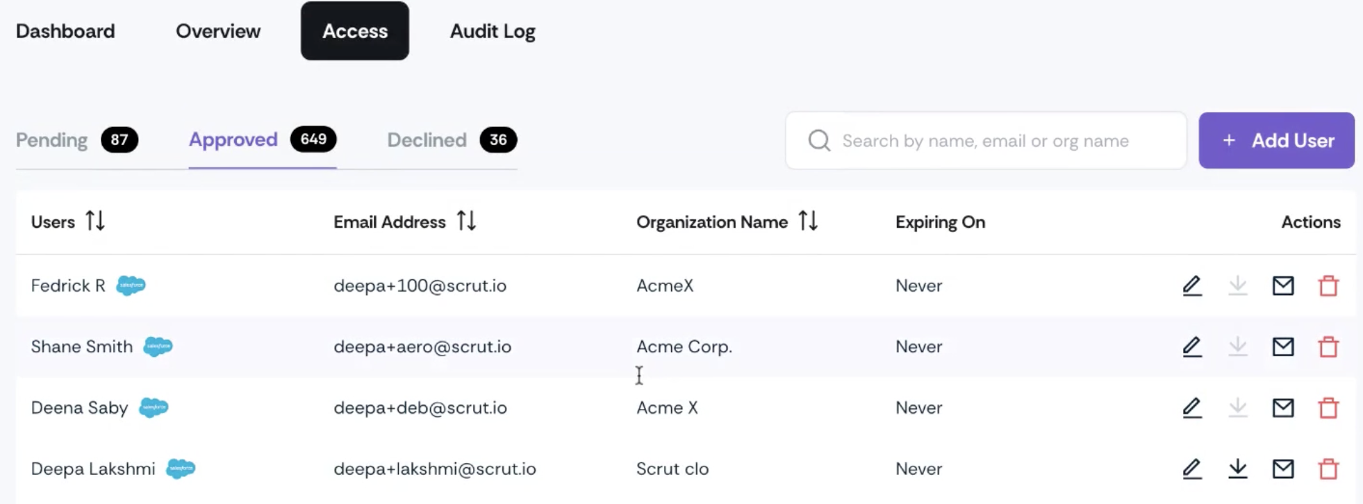Delete the Deepa Lakshmi user row
Image resolution: width=1363 pixels, height=504 pixels.
pos(1328,469)
